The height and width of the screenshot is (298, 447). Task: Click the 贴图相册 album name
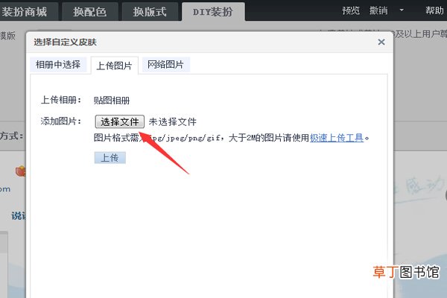click(112, 101)
